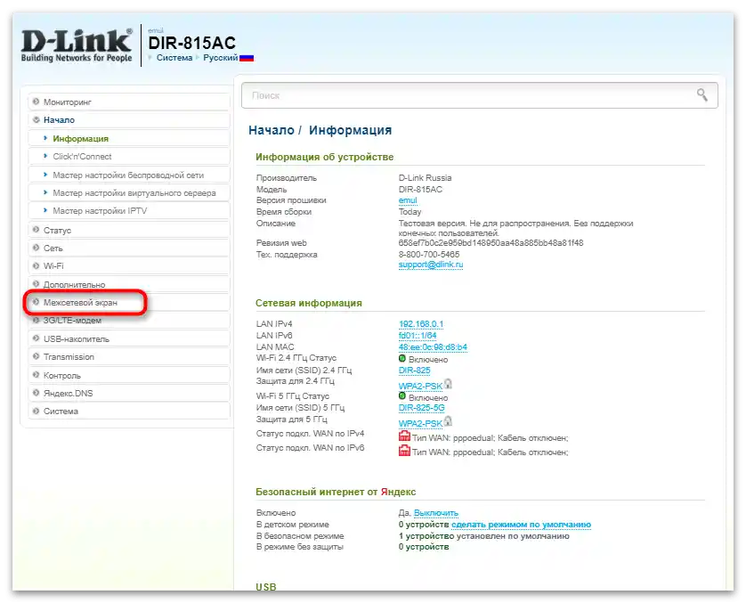Click the 8-800-700-5465 support phone number
746x603 pixels.
coord(429,255)
